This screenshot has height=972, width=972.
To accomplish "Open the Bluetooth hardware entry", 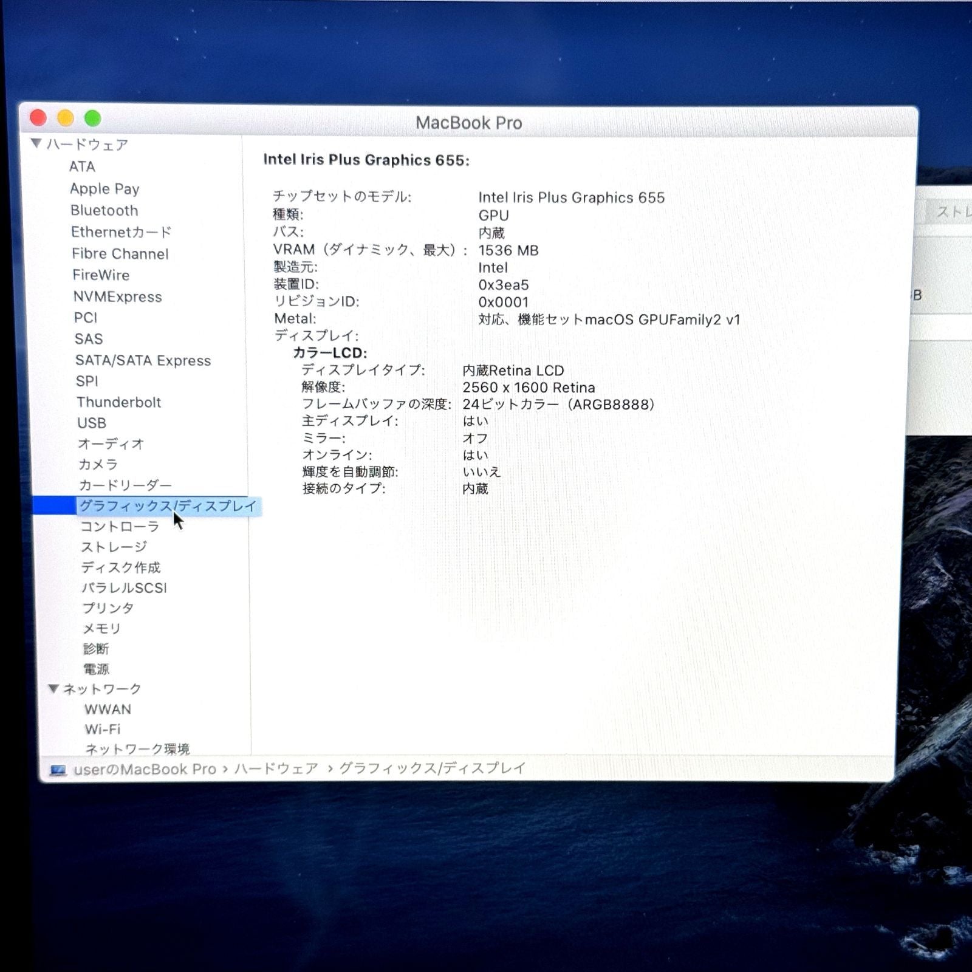I will click(x=104, y=210).
